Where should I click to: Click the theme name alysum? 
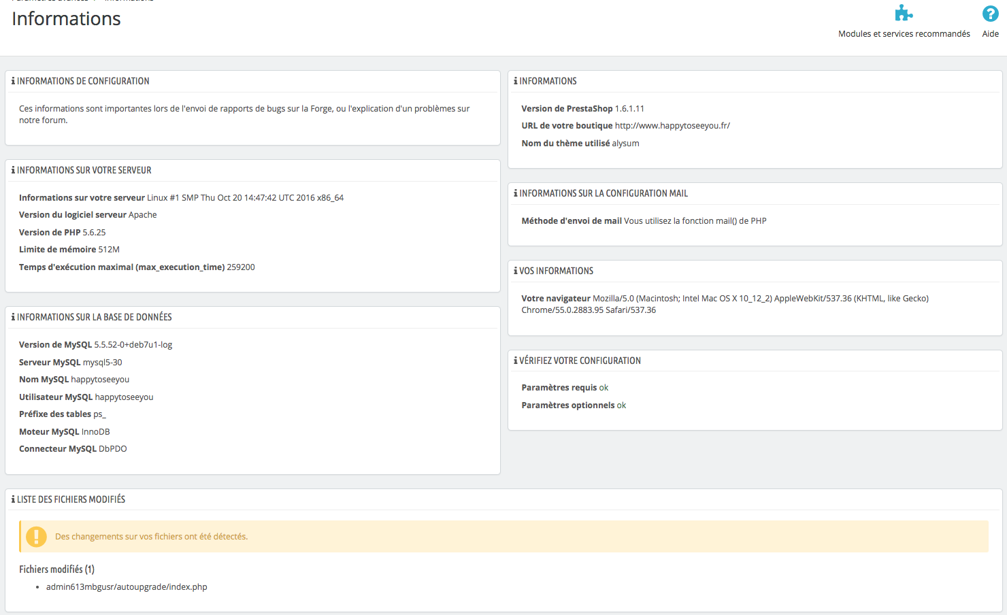click(x=625, y=143)
